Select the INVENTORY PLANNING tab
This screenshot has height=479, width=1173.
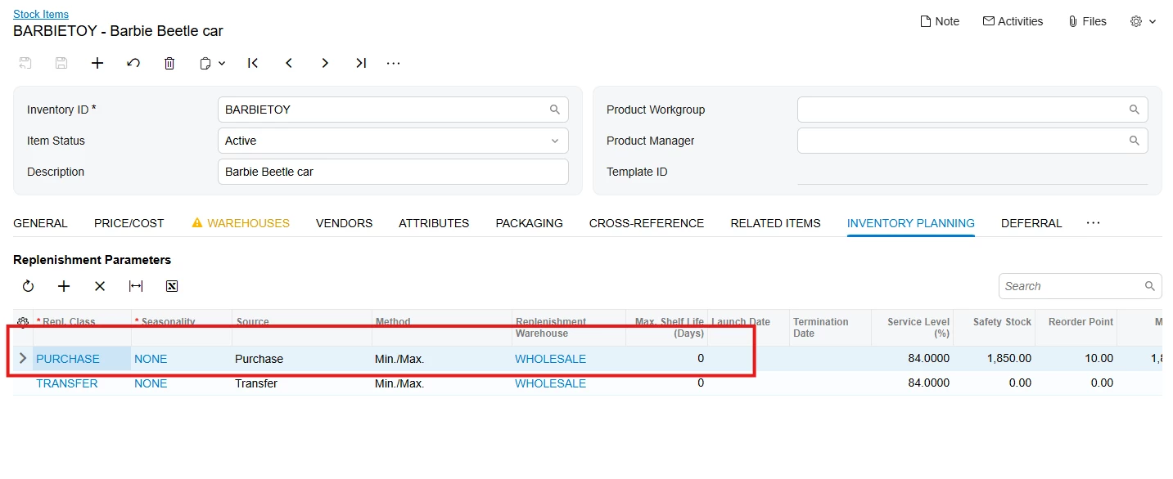pos(911,223)
